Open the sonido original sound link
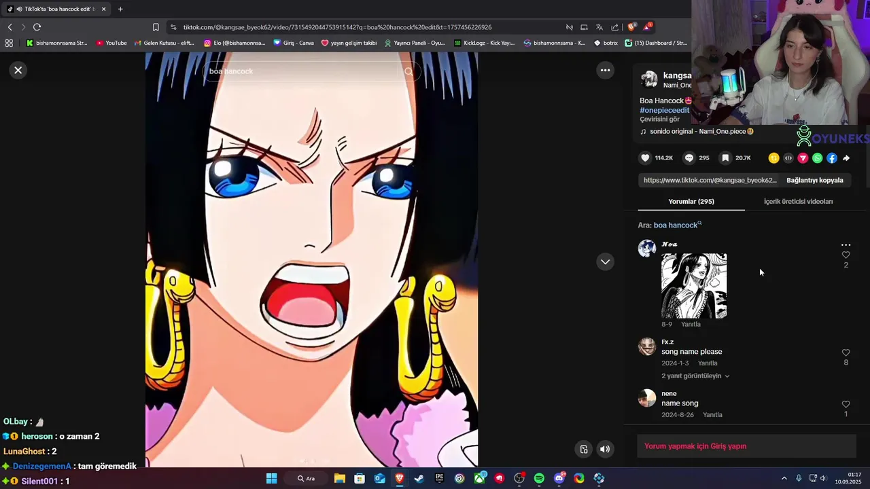 [701, 131]
